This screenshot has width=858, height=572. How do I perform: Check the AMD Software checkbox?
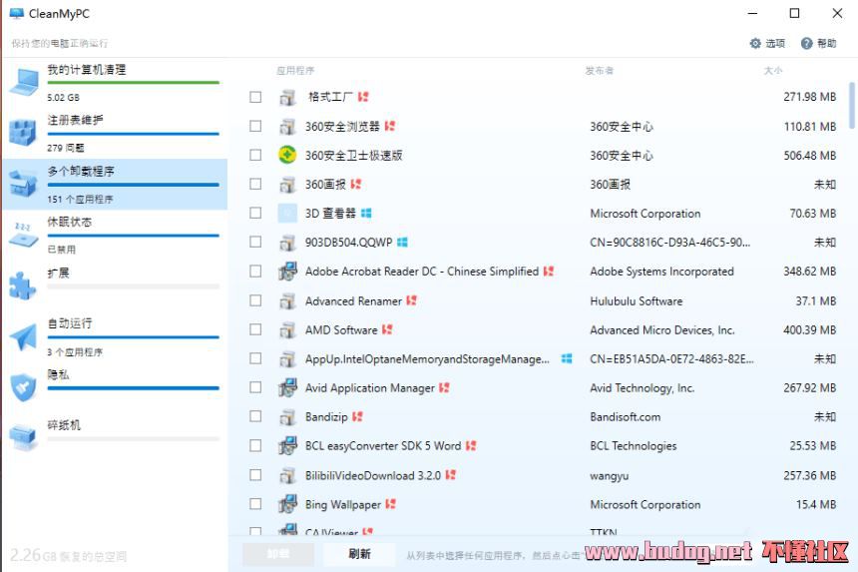tap(255, 329)
